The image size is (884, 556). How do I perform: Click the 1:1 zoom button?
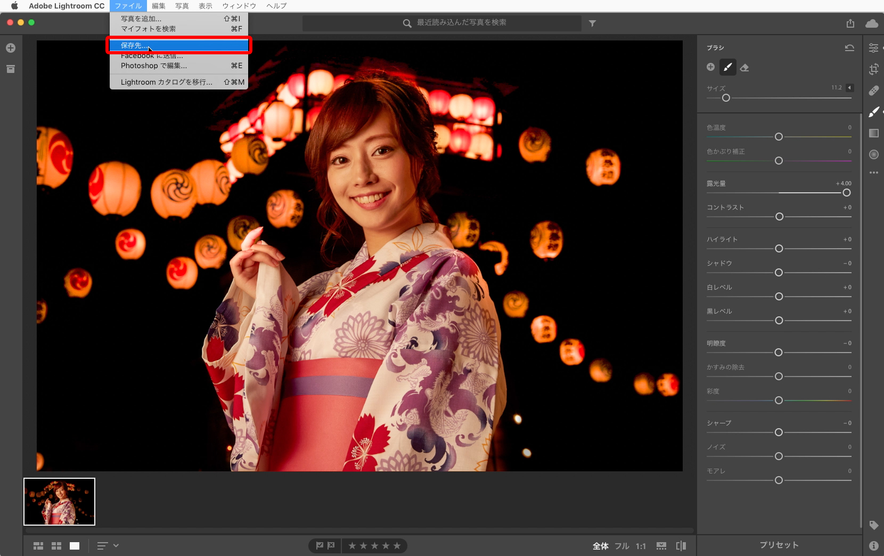[x=641, y=546]
